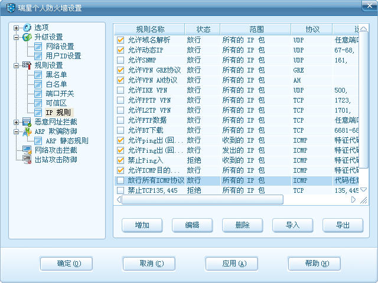
Task: Close the firewall settings window
Action: click(369, 5)
